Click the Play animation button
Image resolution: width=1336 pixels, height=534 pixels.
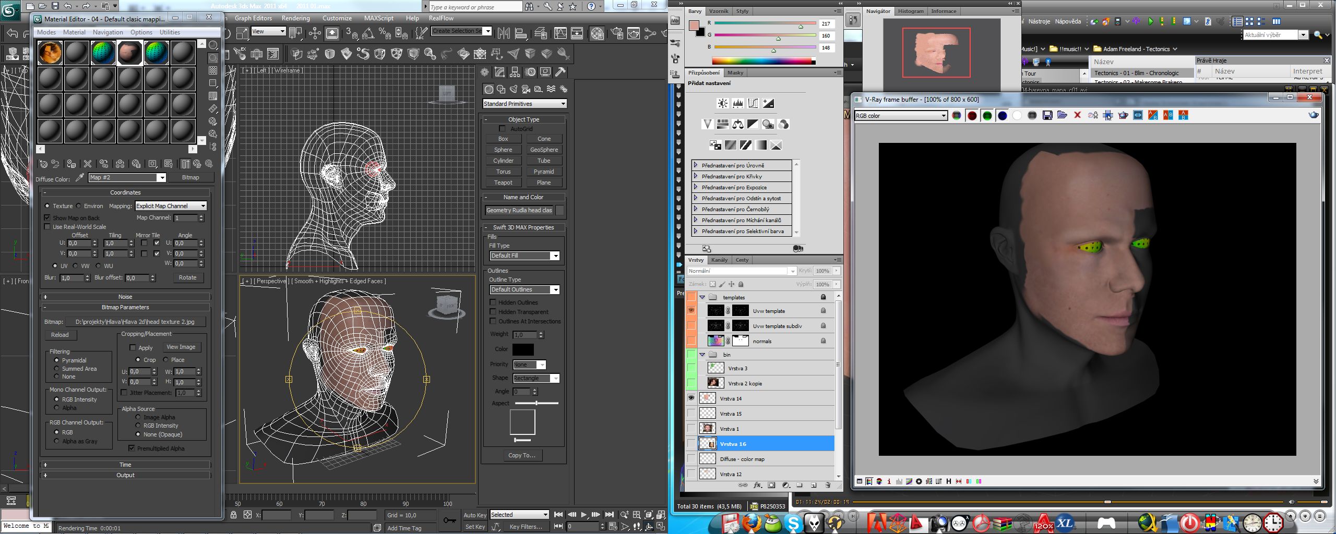coord(583,515)
